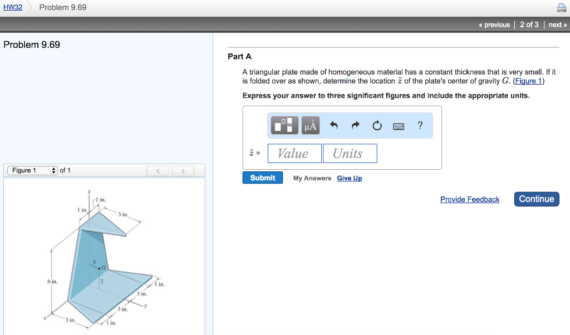This screenshot has height=335, width=570.
Task: Submit the answer
Action: [262, 177]
